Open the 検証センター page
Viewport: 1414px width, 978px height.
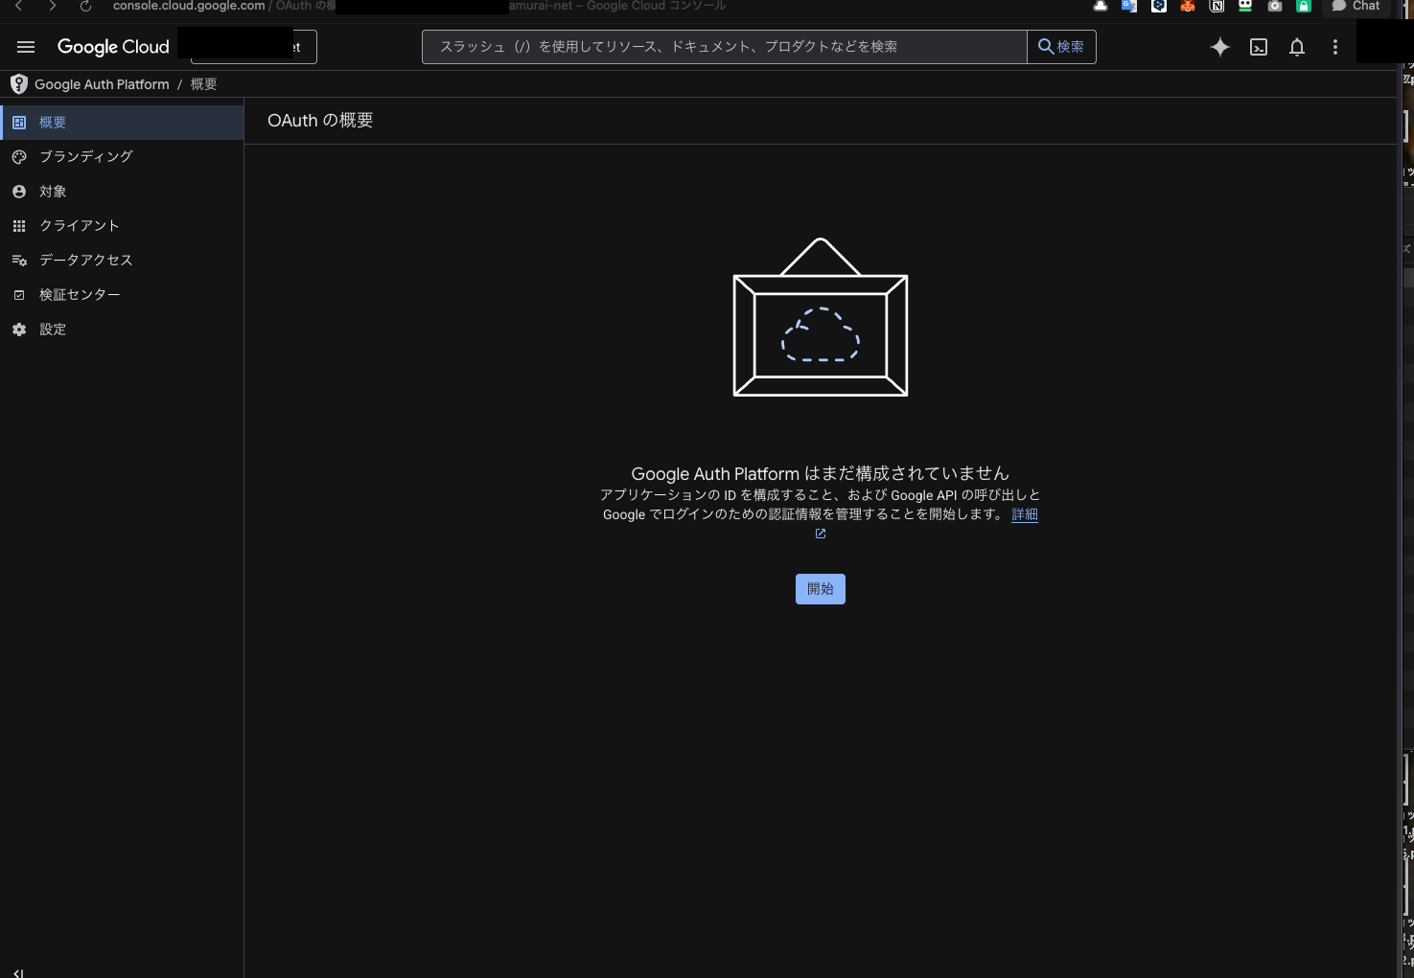(x=80, y=294)
